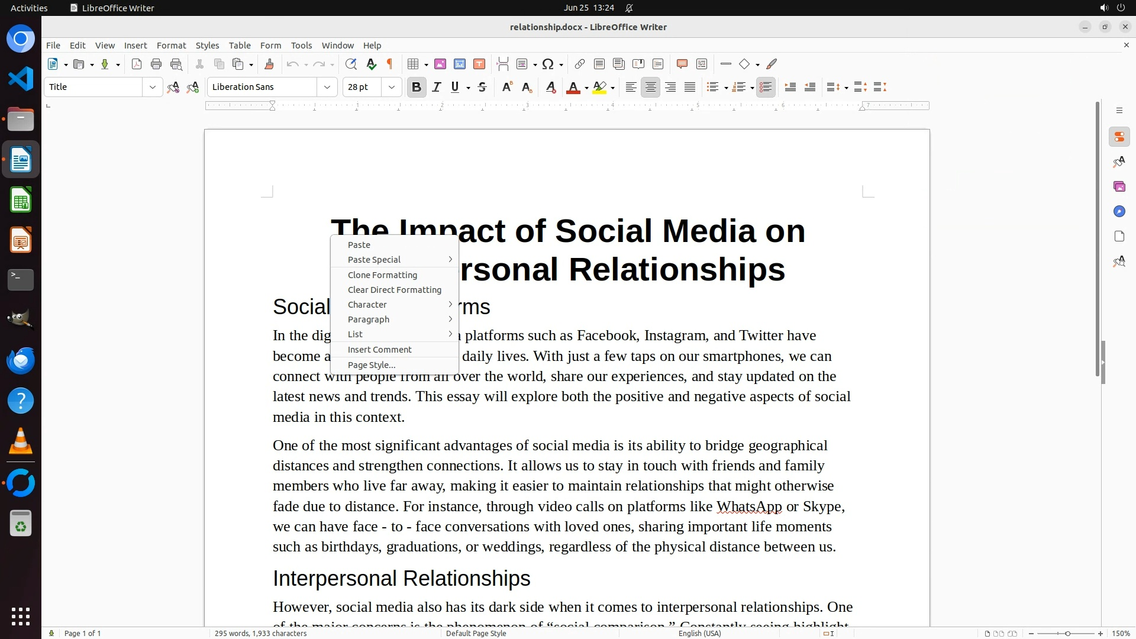The width and height of the screenshot is (1136, 639).
Task: Toggle formatting marks pilcrow button
Action: point(390,64)
